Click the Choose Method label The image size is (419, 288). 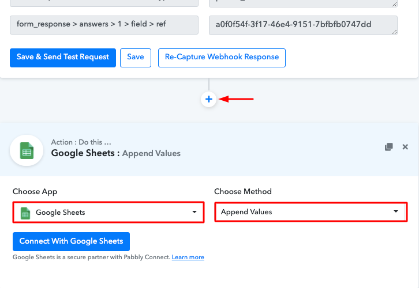tap(243, 191)
